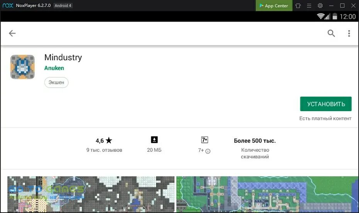The width and height of the screenshot is (359, 213).
Task: Click the Nox logo icon
Action: 8,5
